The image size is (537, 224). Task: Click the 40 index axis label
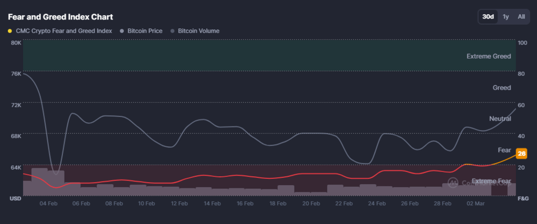tap(521, 136)
